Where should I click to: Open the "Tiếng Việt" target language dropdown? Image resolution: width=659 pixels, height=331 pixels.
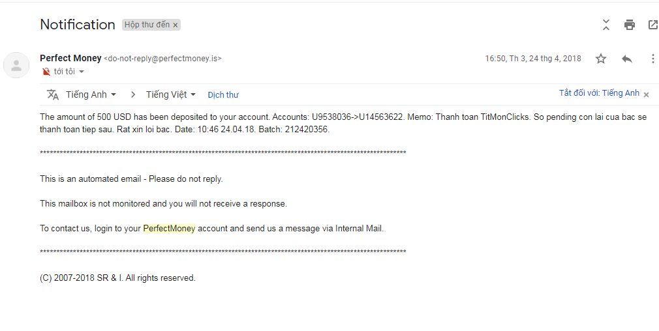pos(171,94)
